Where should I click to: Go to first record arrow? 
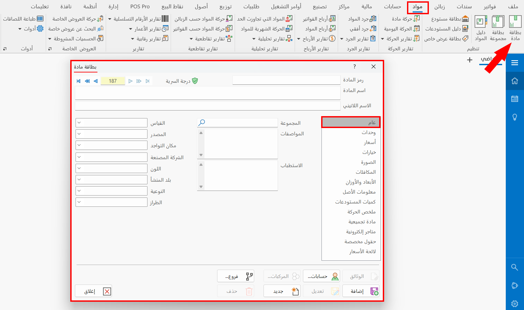pos(79,81)
